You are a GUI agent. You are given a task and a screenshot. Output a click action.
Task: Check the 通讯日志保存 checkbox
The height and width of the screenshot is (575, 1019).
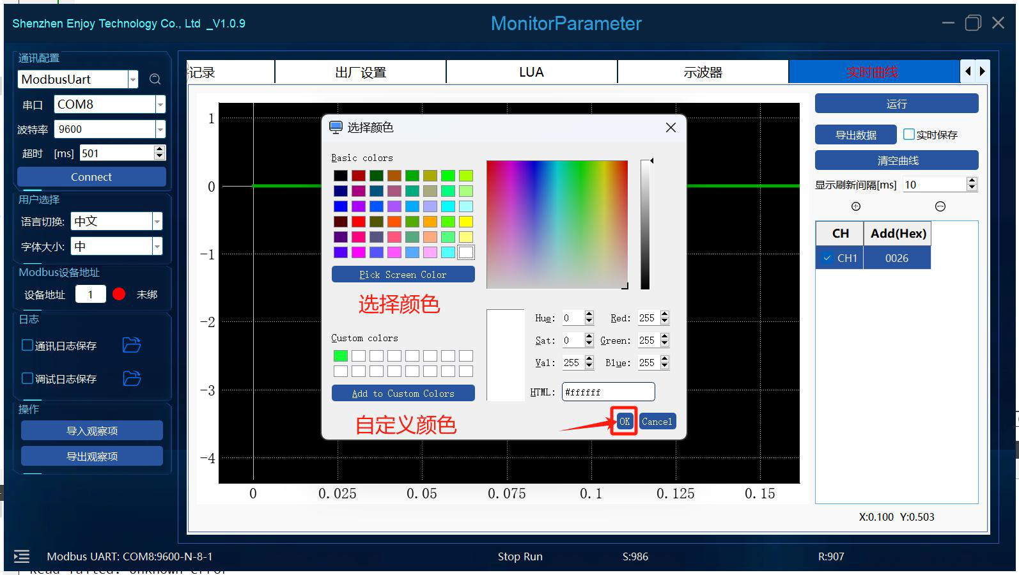click(x=27, y=345)
